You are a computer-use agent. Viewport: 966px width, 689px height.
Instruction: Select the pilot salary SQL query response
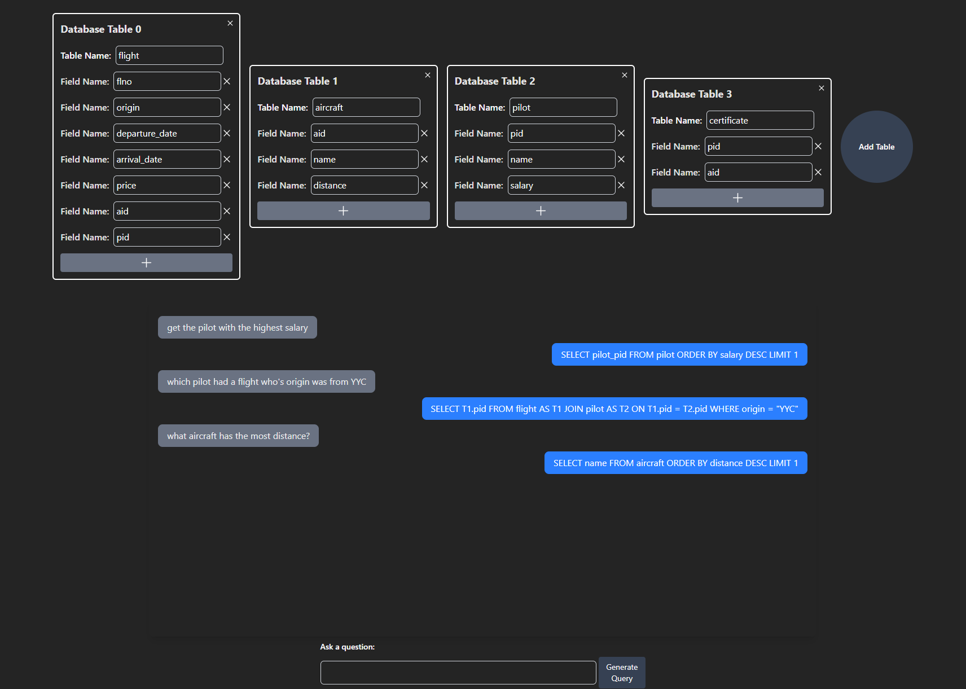679,354
